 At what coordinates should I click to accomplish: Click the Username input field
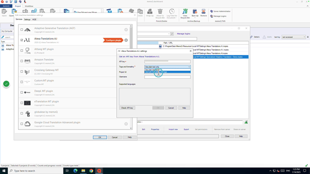click(167, 77)
